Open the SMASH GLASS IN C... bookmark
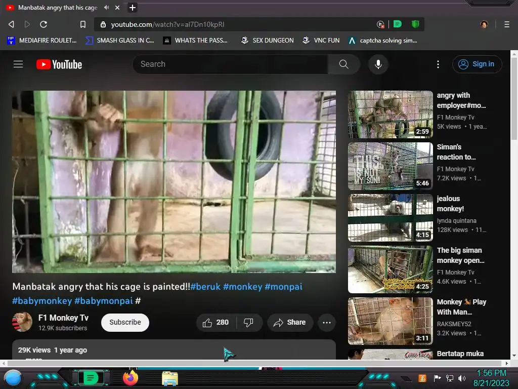The width and height of the screenshot is (518, 389). point(119,41)
